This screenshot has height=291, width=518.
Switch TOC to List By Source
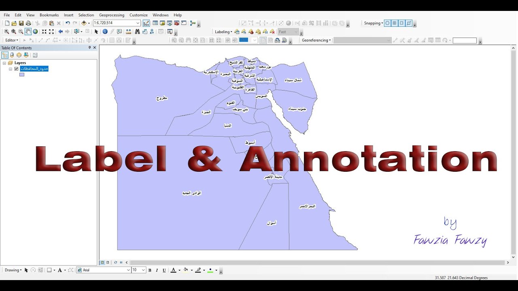point(12,55)
